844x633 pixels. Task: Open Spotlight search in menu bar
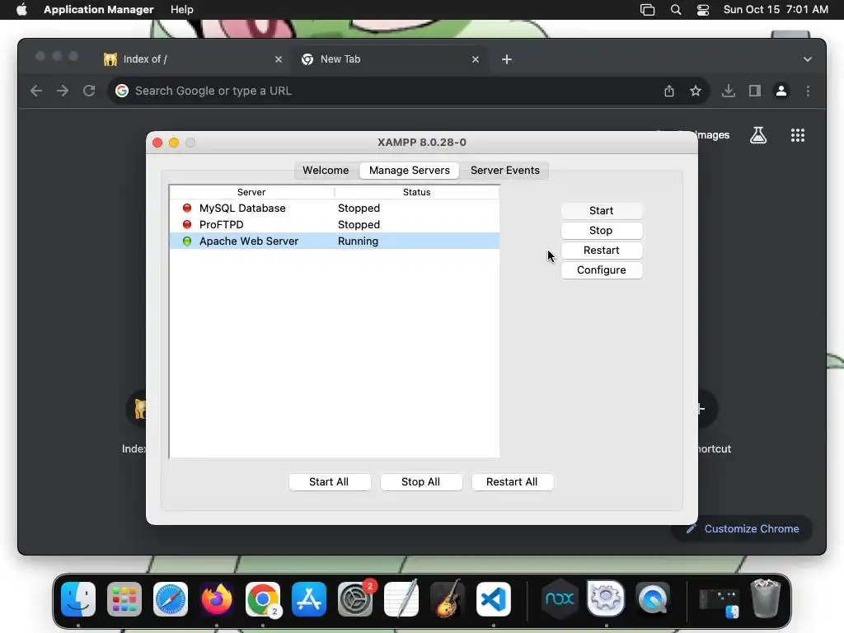pyautogui.click(x=676, y=10)
